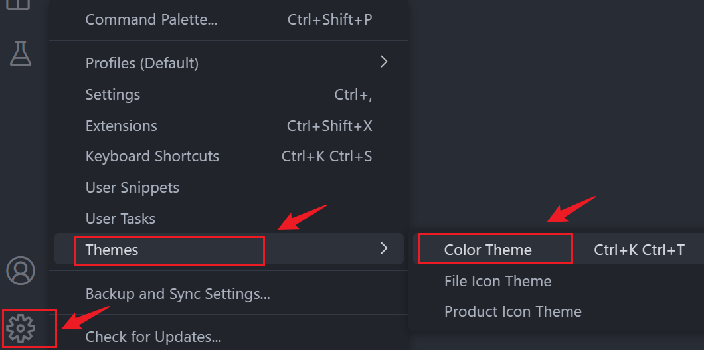Open Keyboard Shortcuts menu item
The width and height of the screenshot is (704, 350).
click(152, 157)
